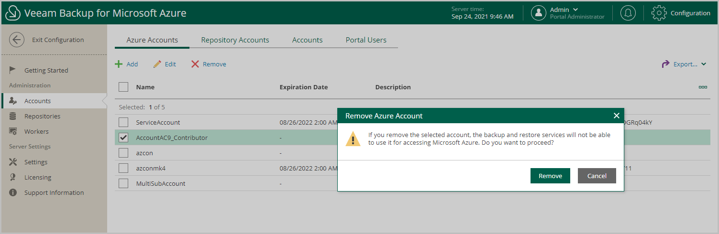Expand the Export dropdown chevron
Screen dimensions: 719x234
(x=704, y=64)
